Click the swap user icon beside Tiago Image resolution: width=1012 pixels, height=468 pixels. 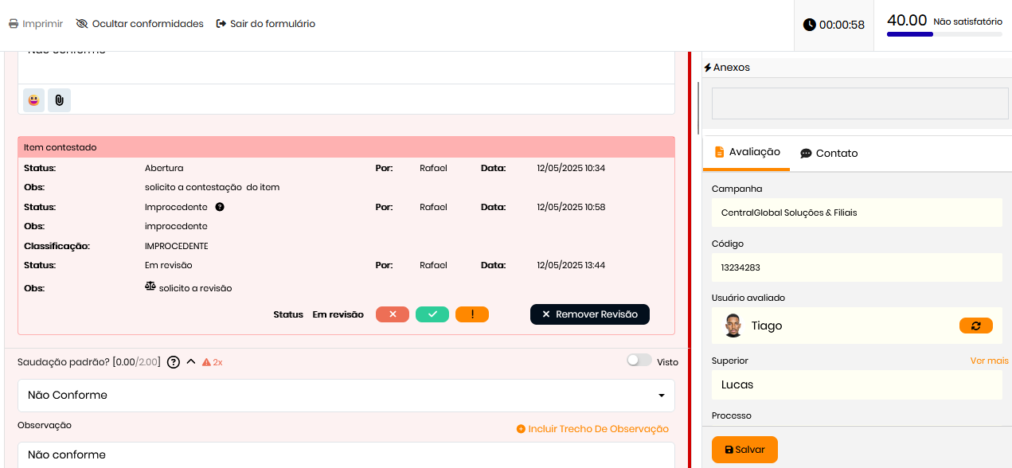[975, 326]
